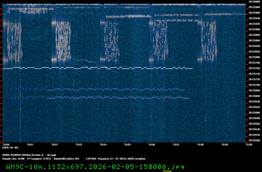
Task: Select the 28125740 frequency label
Action: tap(254, 74)
